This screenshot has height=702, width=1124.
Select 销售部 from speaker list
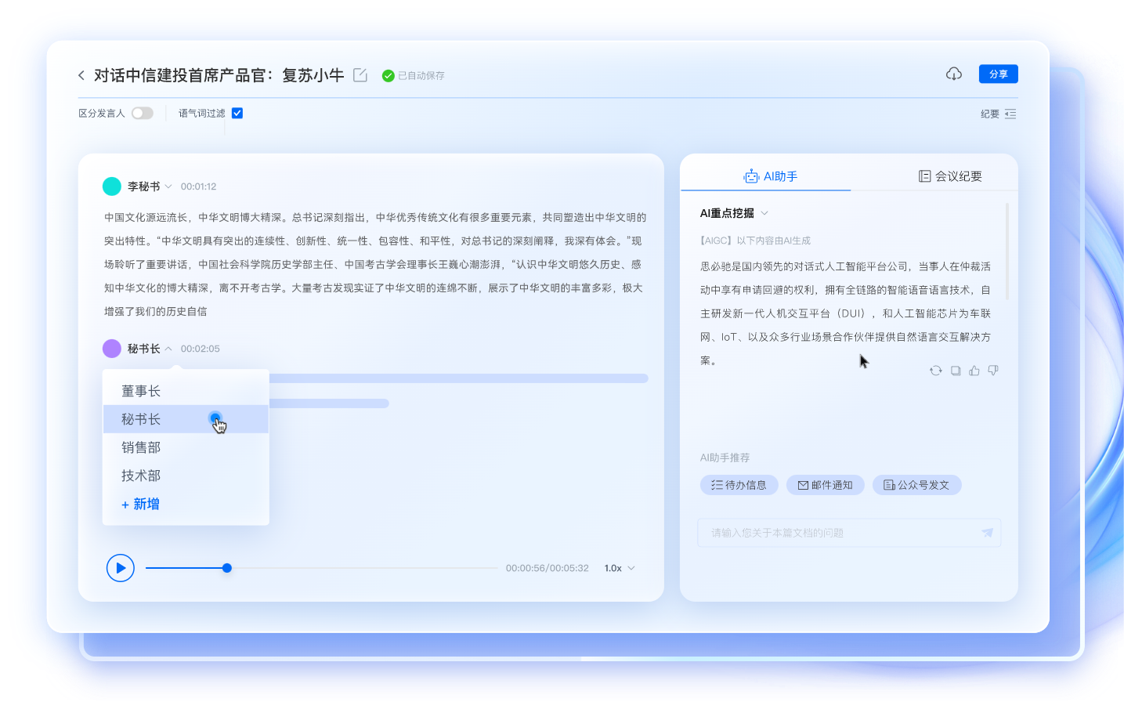click(x=186, y=447)
